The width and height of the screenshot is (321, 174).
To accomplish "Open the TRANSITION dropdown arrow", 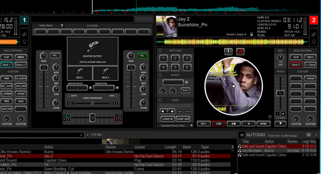I will click(x=117, y=88).
